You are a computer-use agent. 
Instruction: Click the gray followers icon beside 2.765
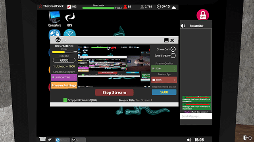point(142,7)
